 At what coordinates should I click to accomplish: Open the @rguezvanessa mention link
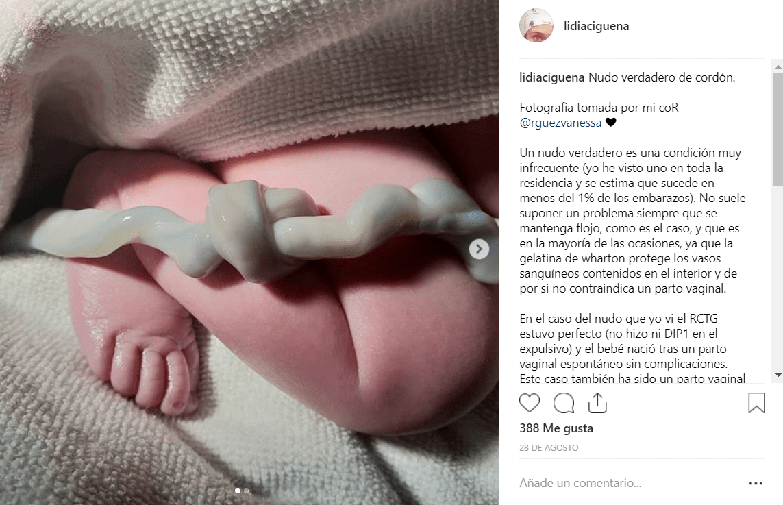coord(560,123)
